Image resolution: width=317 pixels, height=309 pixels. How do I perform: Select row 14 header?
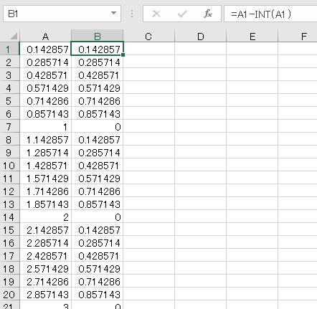[x=9, y=217]
